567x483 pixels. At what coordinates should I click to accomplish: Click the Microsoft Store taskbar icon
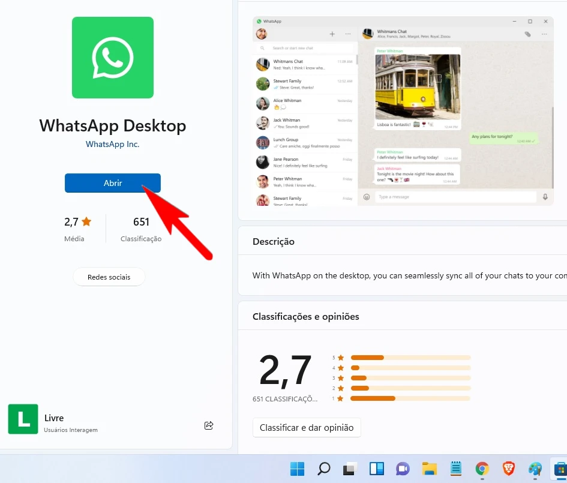coord(560,469)
